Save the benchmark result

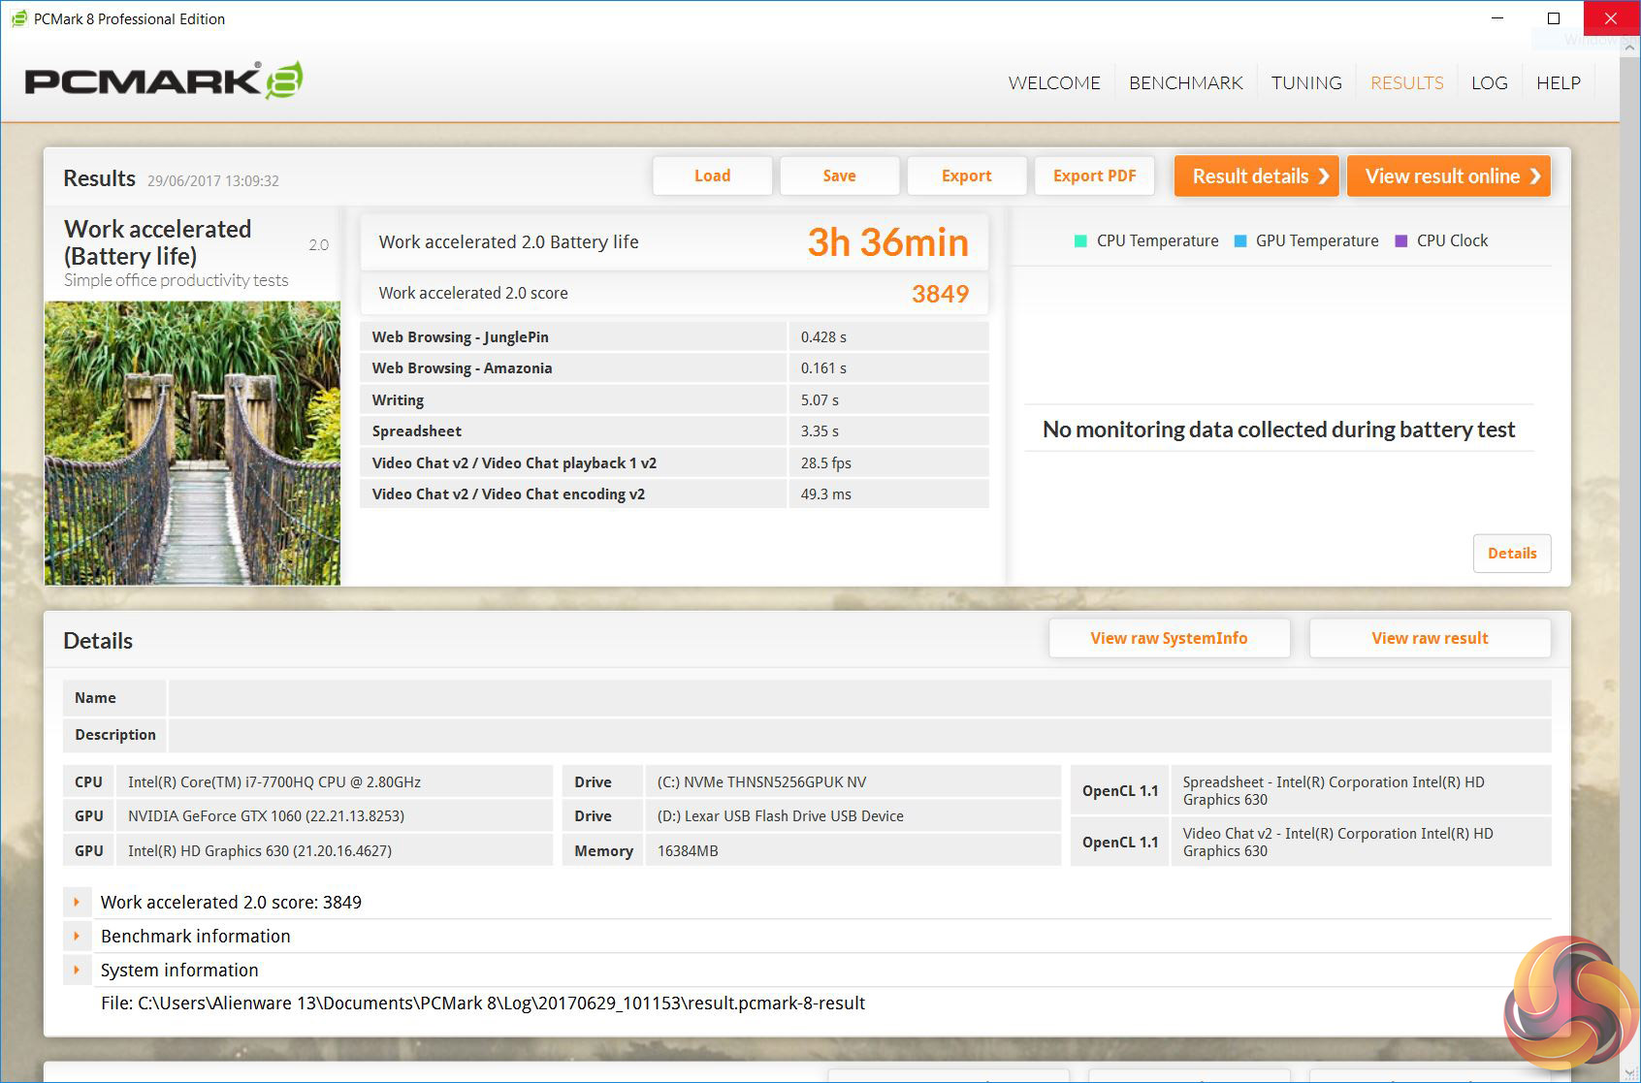click(x=839, y=175)
